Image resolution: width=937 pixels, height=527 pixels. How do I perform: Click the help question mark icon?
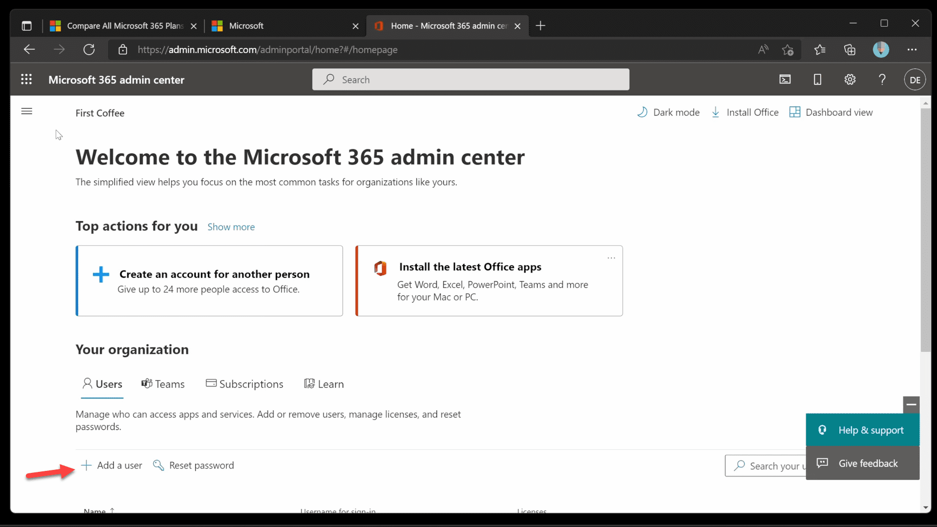pyautogui.click(x=882, y=80)
